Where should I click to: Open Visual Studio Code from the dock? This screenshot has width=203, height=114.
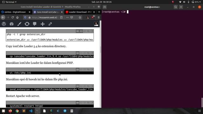tap(31, 111)
